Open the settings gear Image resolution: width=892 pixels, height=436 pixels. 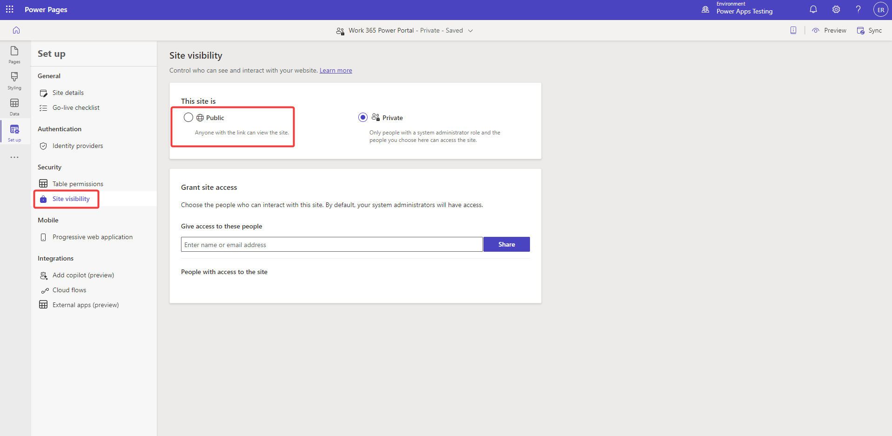pos(836,9)
